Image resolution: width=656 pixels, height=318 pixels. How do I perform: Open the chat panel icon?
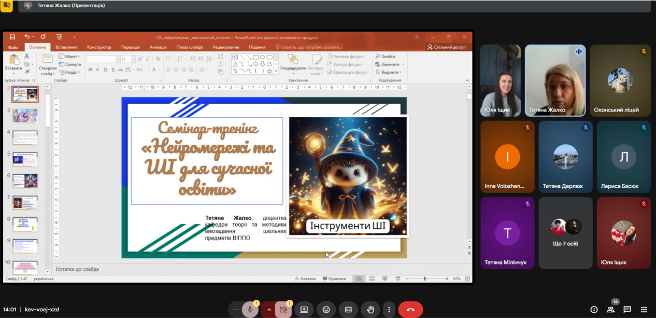627,310
